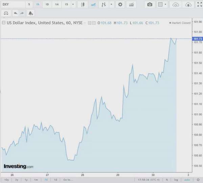
Task: Load chart with cloud download icon
Action: 176,4
